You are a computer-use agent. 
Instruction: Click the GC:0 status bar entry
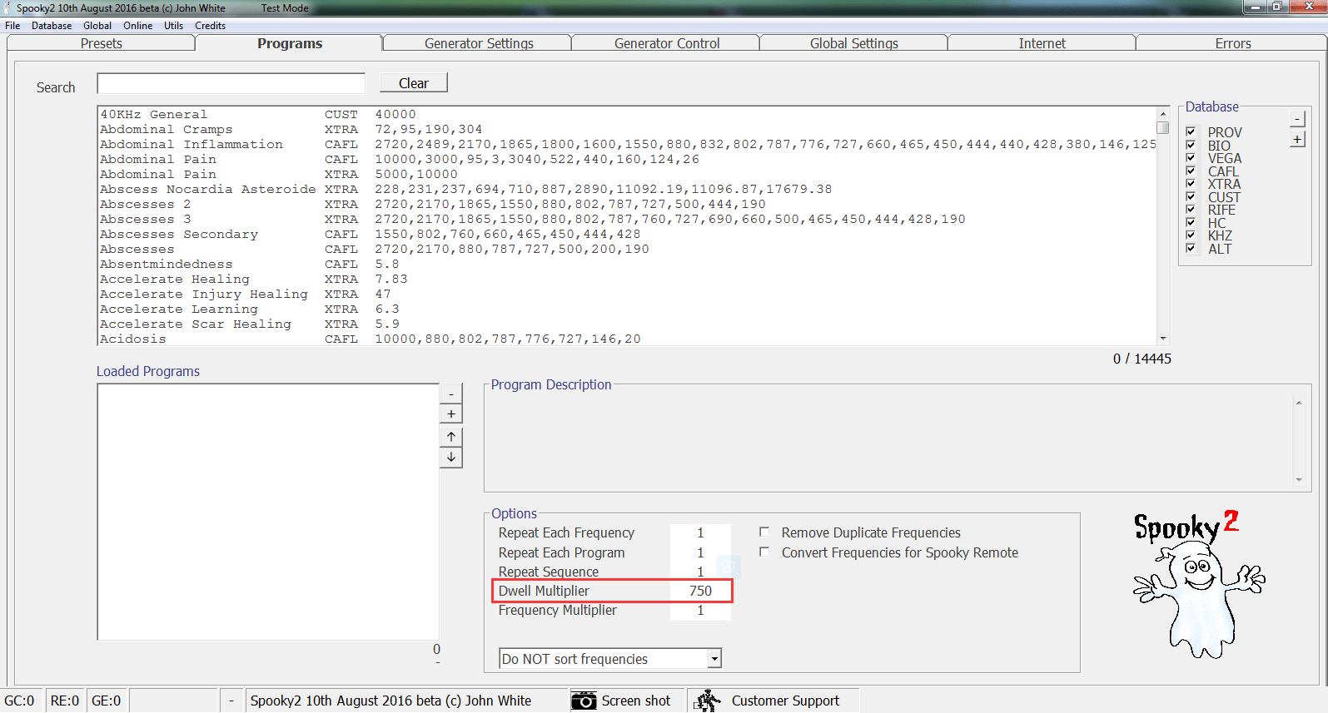click(x=20, y=701)
